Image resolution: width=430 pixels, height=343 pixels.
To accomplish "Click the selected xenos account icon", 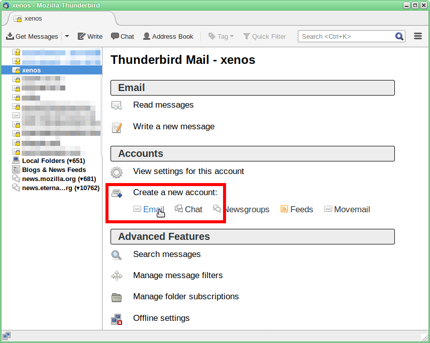I will [x=16, y=70].
